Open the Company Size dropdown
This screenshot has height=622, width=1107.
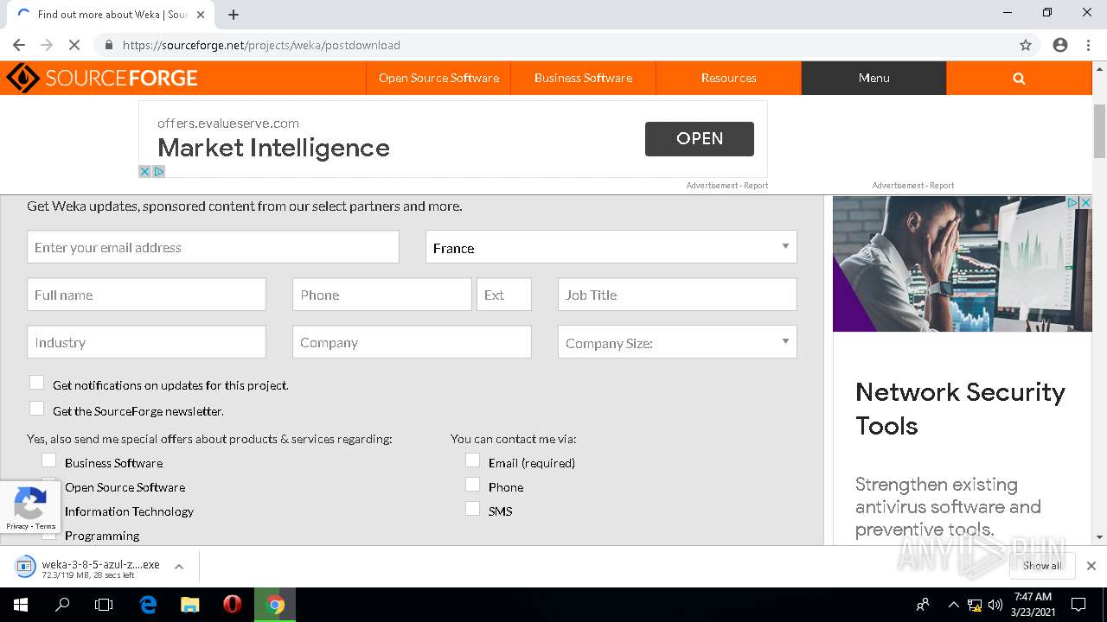point(677,342)
